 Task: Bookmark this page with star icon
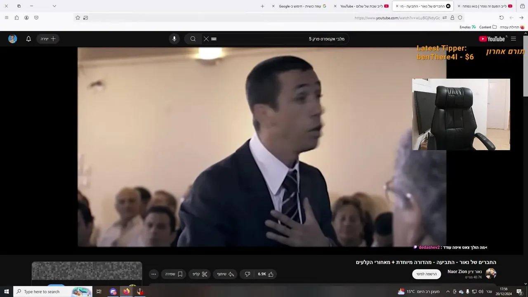(x=78, y=18)
